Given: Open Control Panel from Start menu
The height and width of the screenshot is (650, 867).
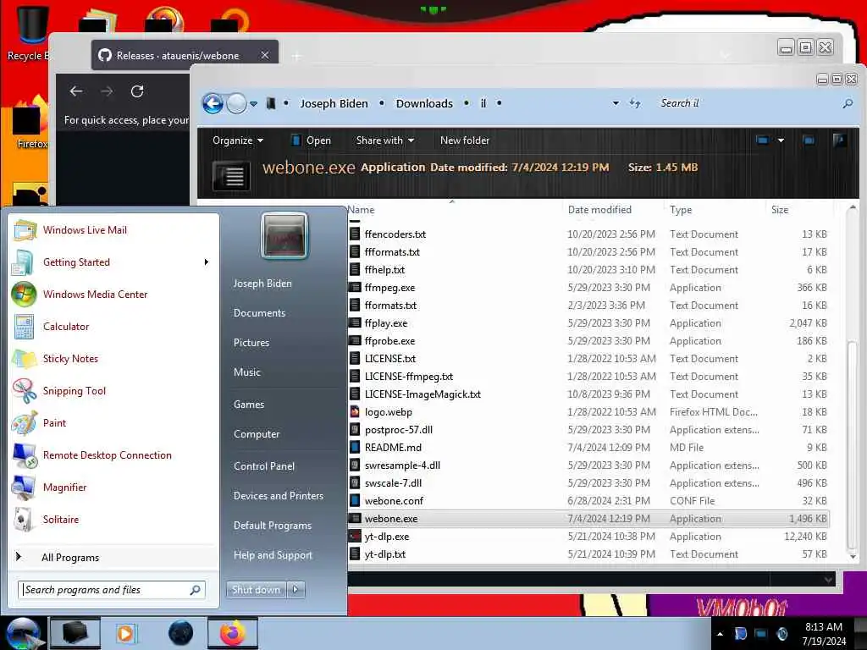Looking at the screenshot, I should pyautogui.click(x=264, y=466).
